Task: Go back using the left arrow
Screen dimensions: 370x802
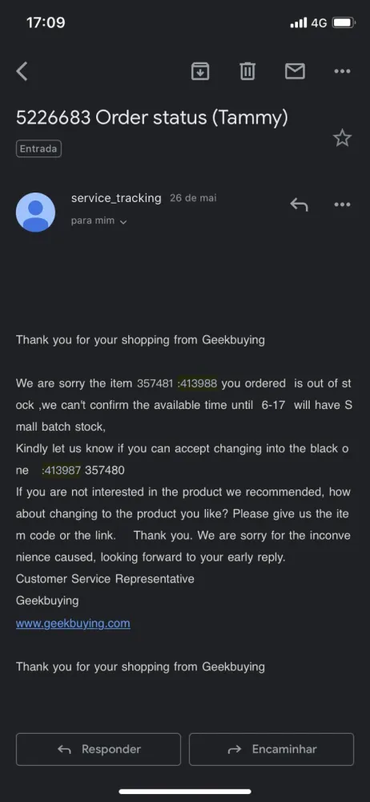Action: coord(22,71)
